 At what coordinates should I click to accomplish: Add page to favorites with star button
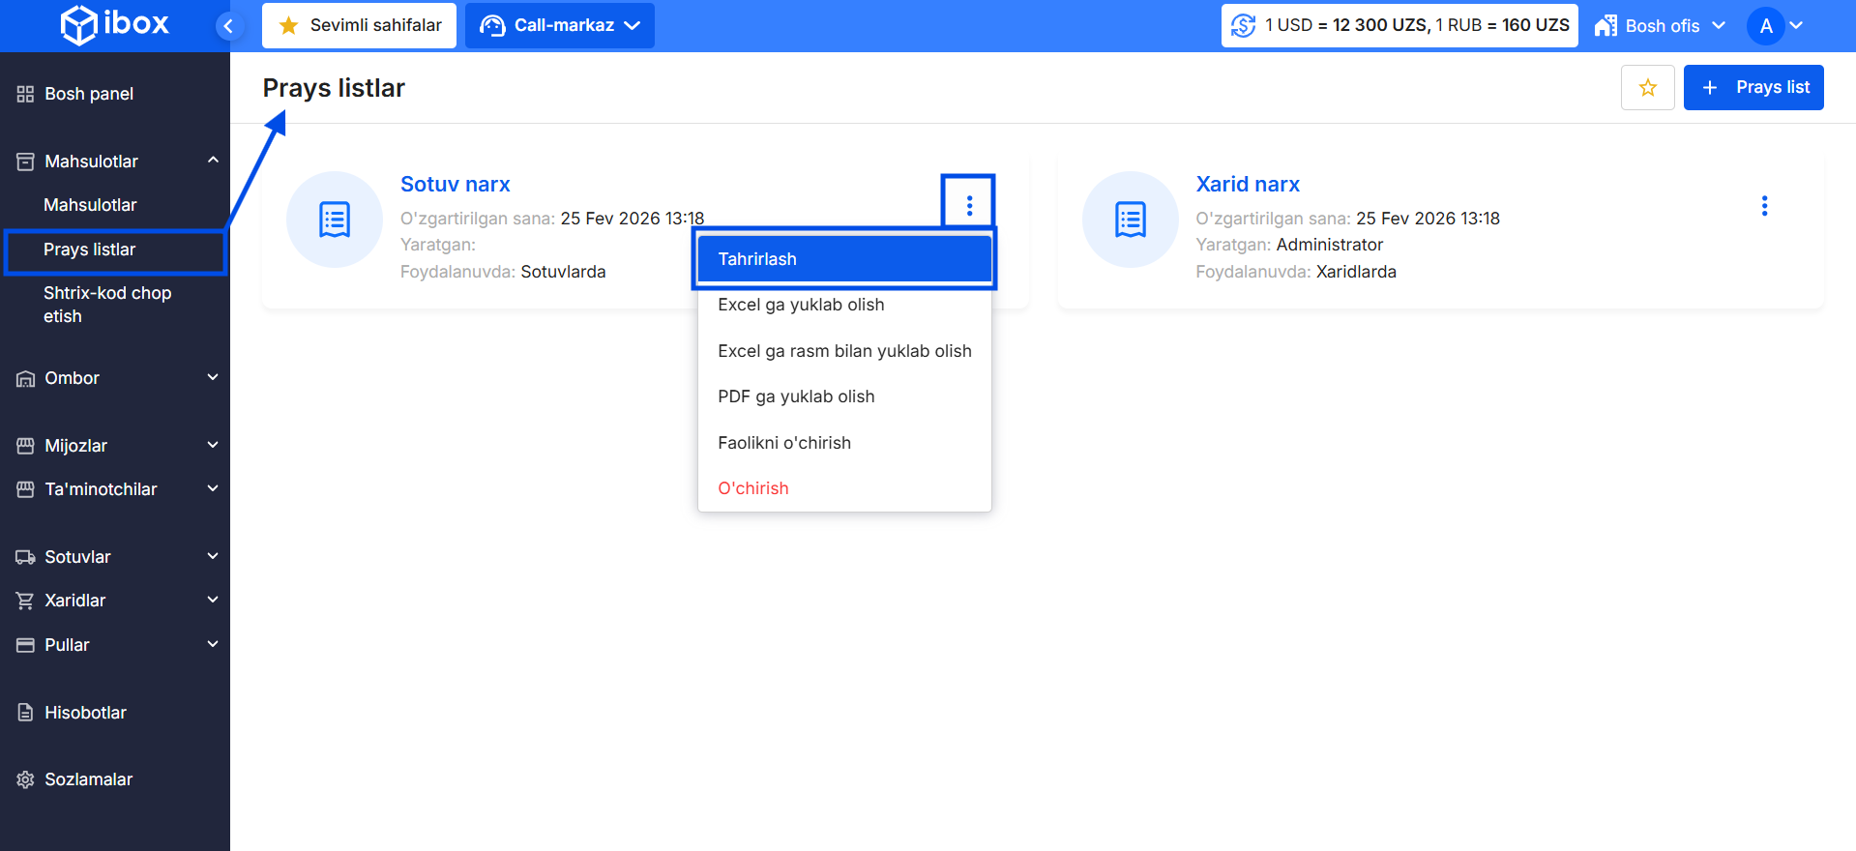(x=1647, y=88)
